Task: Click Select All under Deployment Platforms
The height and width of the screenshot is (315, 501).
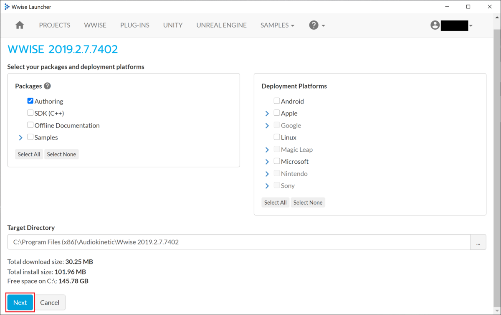Action: pos(275,203)
